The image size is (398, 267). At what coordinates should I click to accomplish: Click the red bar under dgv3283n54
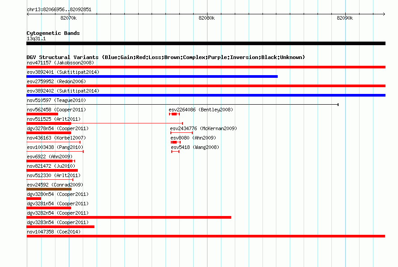[x=60, y=227]
